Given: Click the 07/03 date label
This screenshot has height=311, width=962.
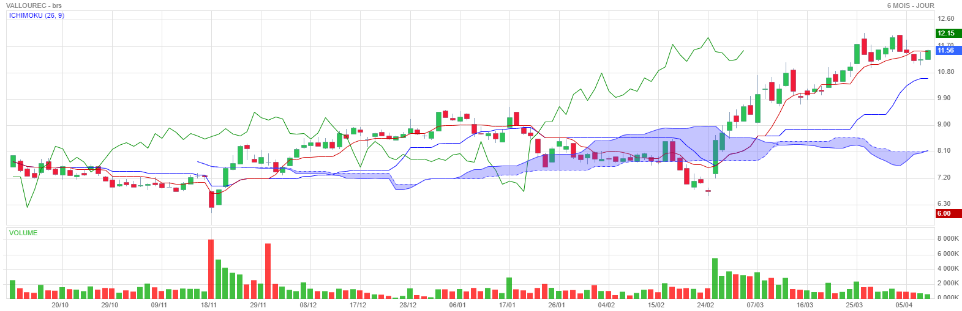Looking at the screenshot, I should 755,305.
